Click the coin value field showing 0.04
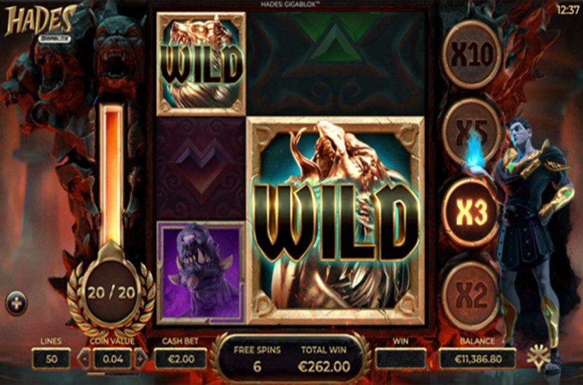This screenshot has height=385, width=583. tap(113, 359)
